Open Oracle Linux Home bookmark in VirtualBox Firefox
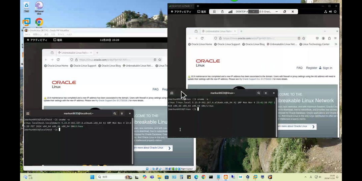Viewport: 362px width, 181px height. tap(56, 65)
